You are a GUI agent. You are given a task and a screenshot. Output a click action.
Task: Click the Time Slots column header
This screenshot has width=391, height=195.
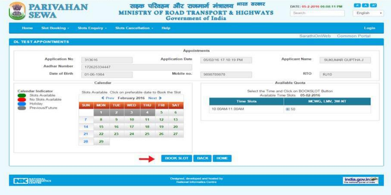pyautogui.click(x=246, y=102)
